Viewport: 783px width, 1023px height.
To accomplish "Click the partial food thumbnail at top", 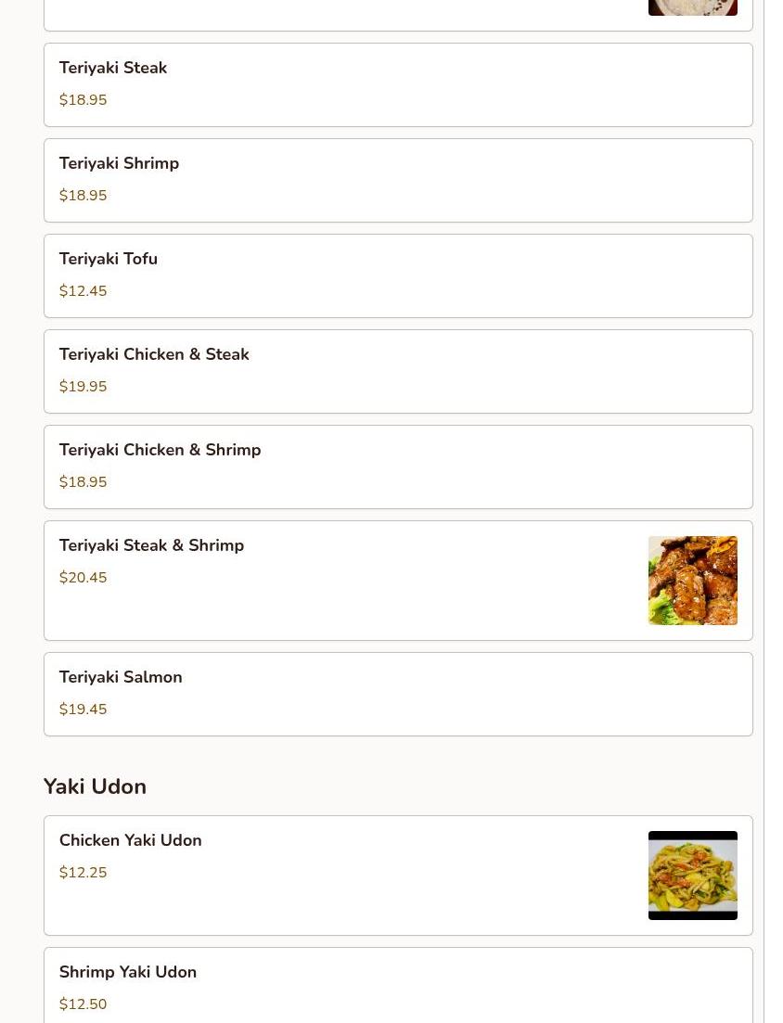I will tap(693, 7).
